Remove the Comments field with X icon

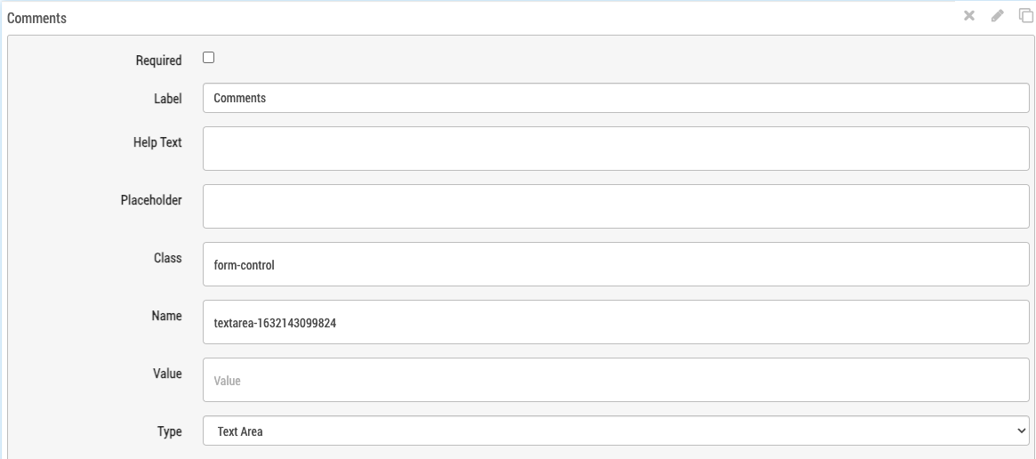tap(970, 16)
